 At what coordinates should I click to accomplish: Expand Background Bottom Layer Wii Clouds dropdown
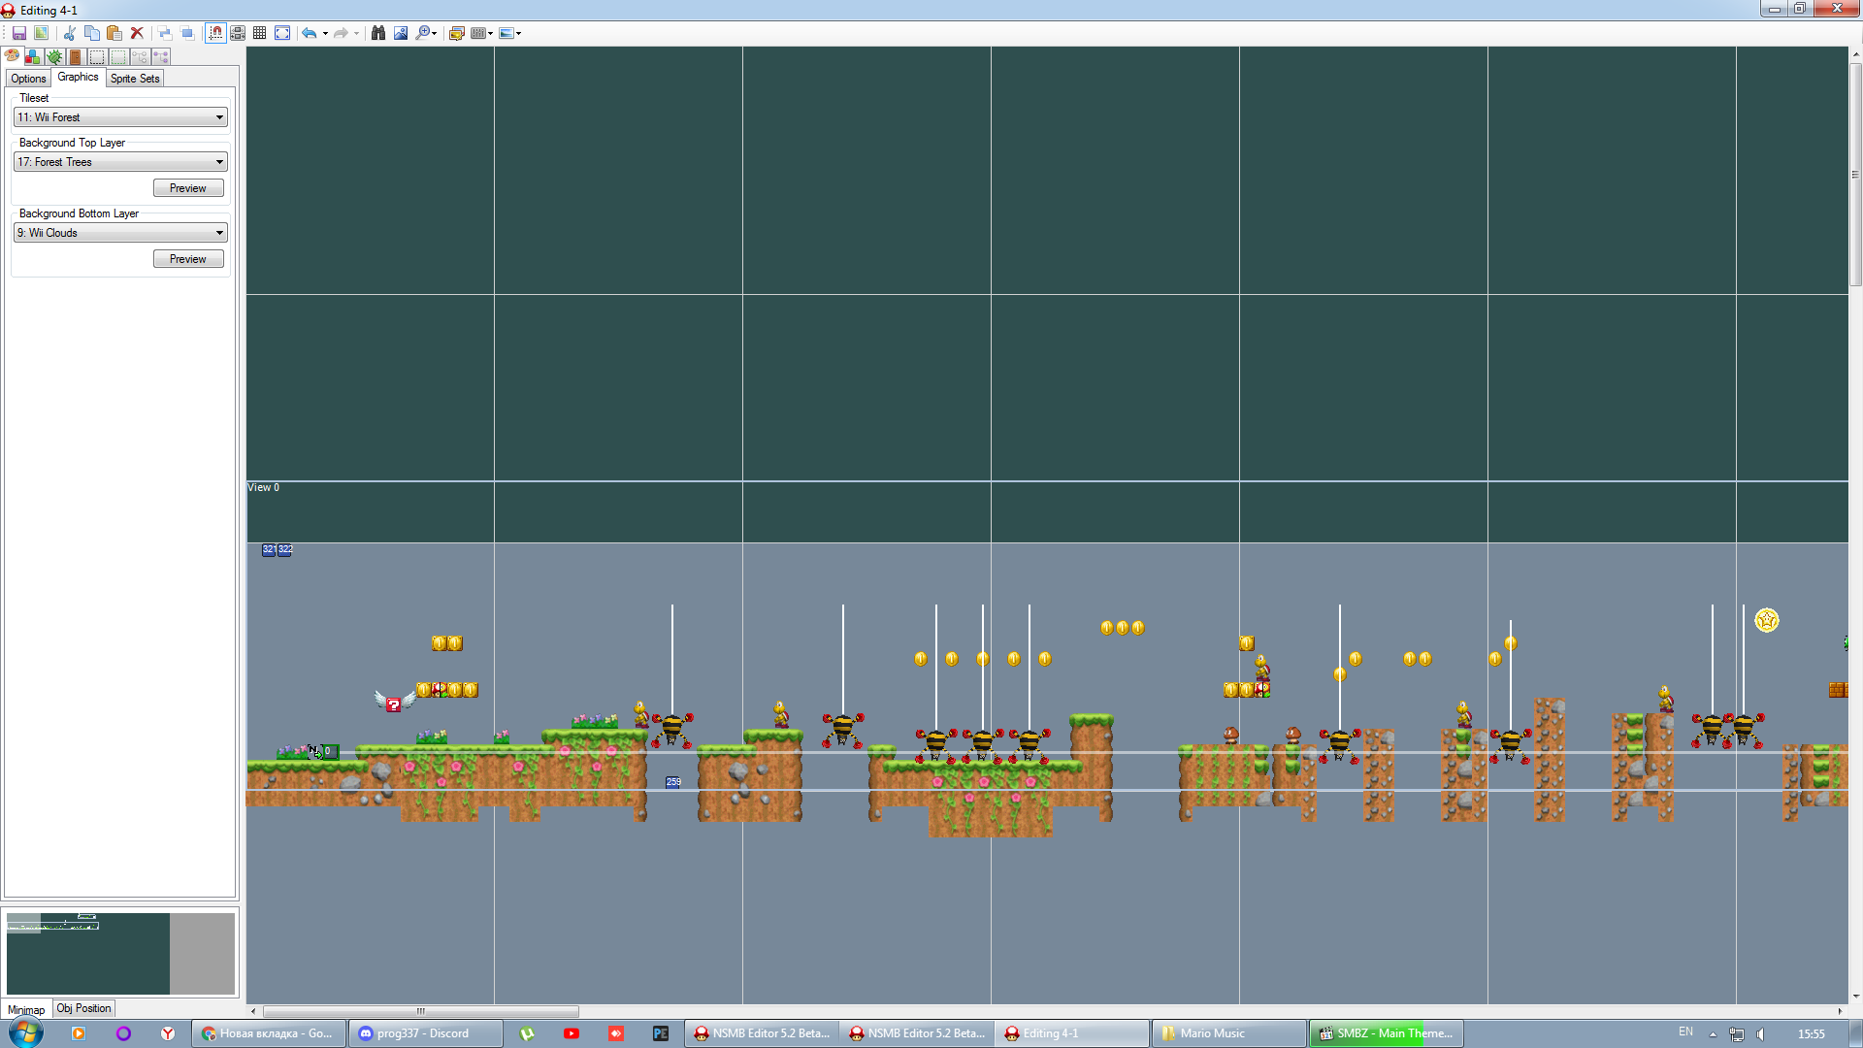click(x=120, y=233)
